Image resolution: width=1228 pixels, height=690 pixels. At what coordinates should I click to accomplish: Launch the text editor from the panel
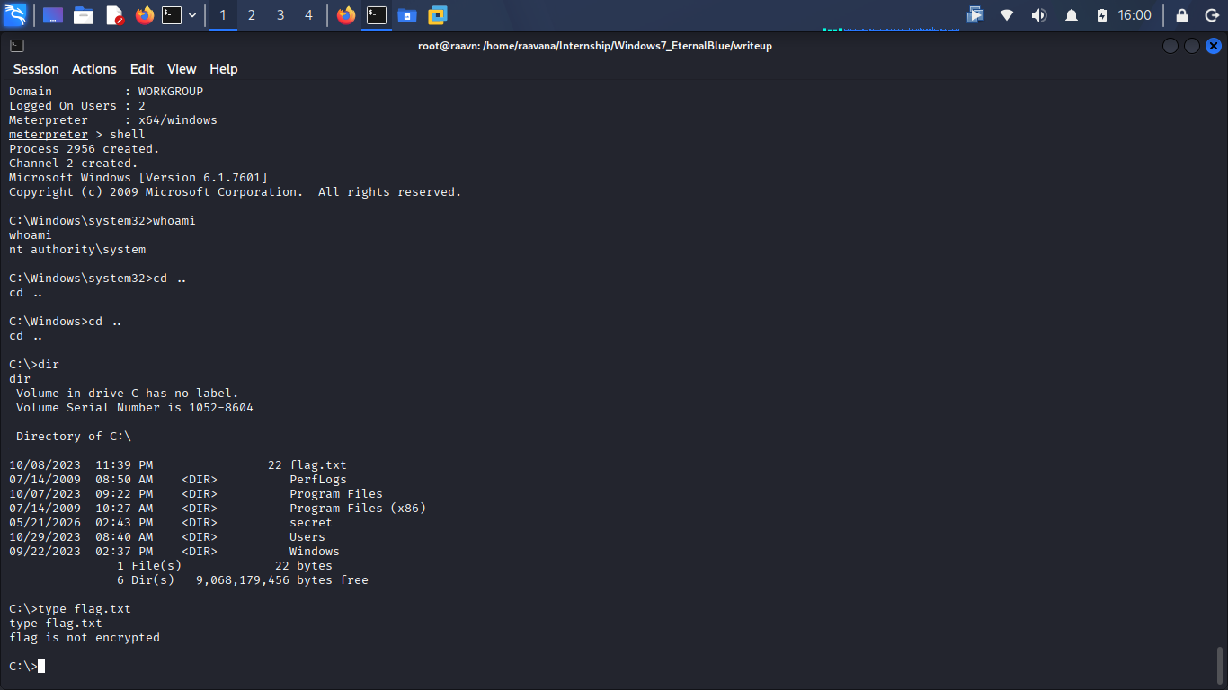point(114,15)
